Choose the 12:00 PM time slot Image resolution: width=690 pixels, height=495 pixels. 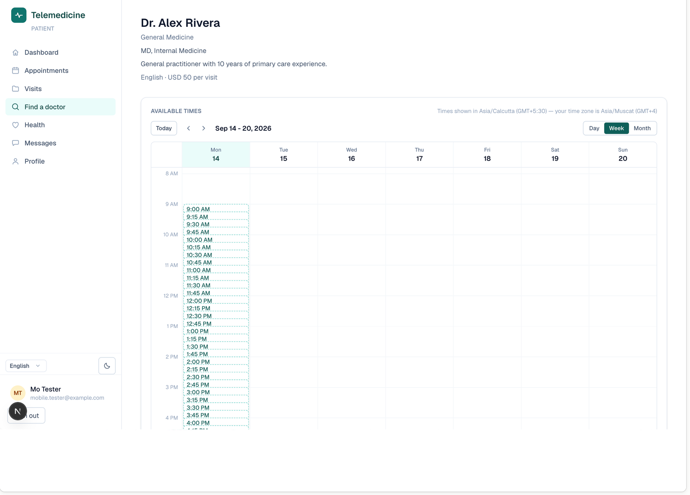(216, 300)
